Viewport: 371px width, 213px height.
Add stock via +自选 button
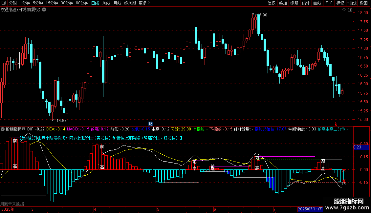pos(352,3)
